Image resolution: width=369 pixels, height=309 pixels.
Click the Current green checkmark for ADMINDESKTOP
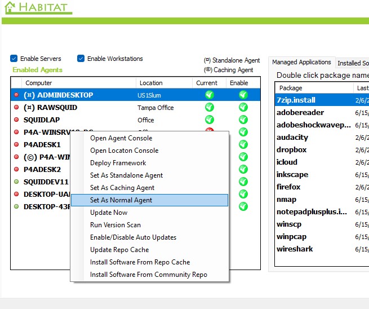click(210, 95)
